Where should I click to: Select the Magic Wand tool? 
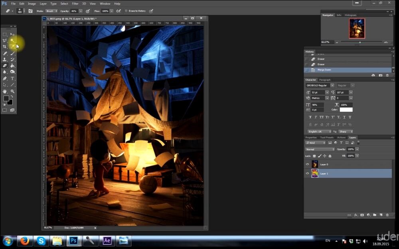click(x=12, y=40)
